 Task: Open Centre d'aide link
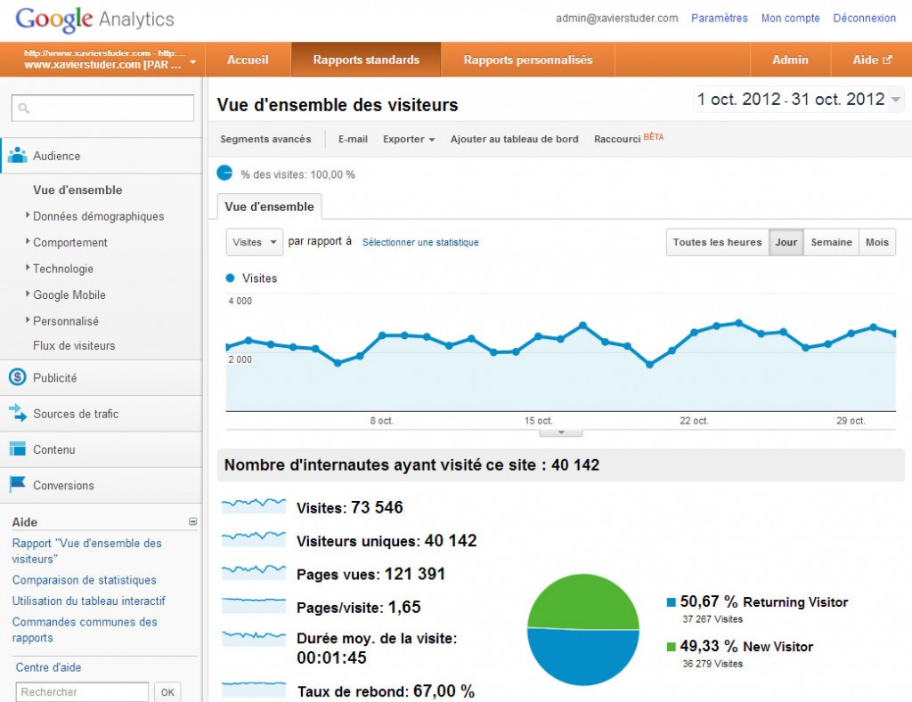[48, 667]
